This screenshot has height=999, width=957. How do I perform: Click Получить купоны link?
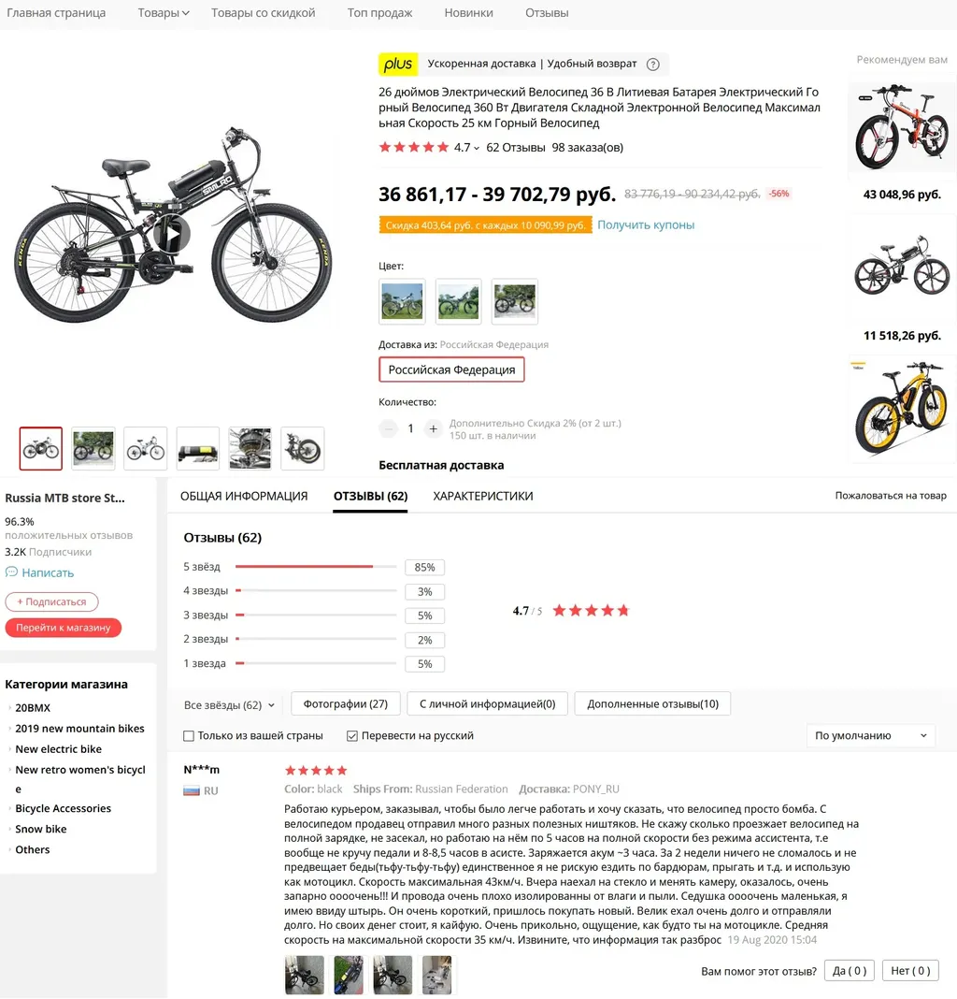pos(646,224)
